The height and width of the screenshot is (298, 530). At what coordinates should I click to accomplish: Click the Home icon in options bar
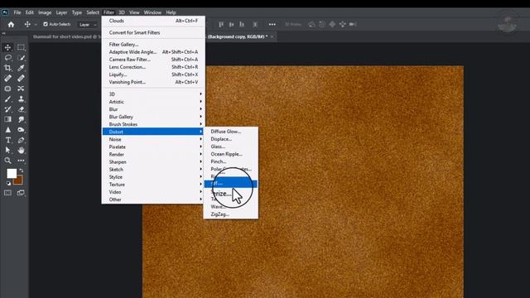tap(11, 24)
